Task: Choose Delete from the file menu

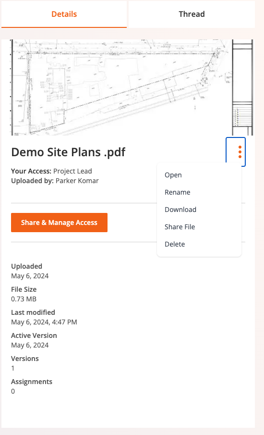Action: 175,244
